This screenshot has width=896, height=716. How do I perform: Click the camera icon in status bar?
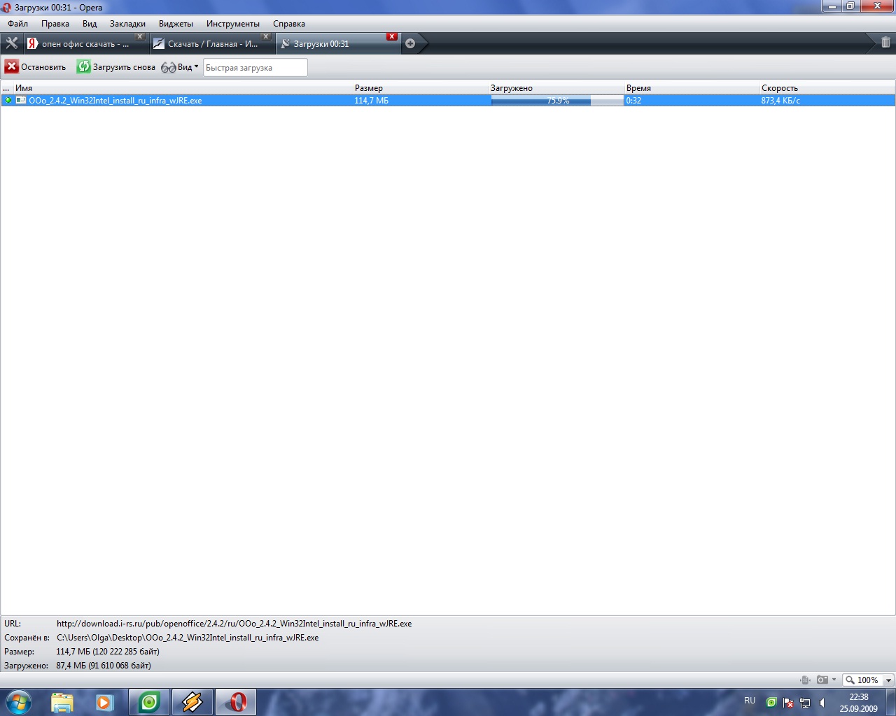click(x=822, y=680)
